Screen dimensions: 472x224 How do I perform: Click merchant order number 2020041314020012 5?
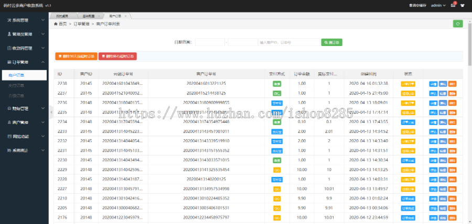(206, 180)
